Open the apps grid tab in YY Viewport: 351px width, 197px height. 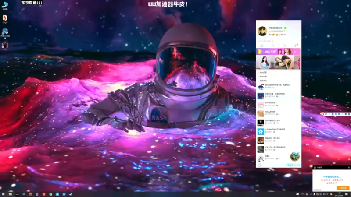coord(296,46)
